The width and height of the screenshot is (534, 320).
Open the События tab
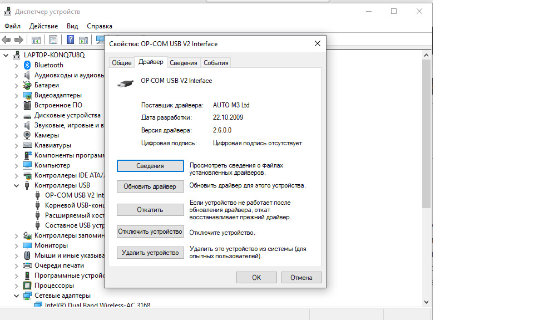point(216,63)
